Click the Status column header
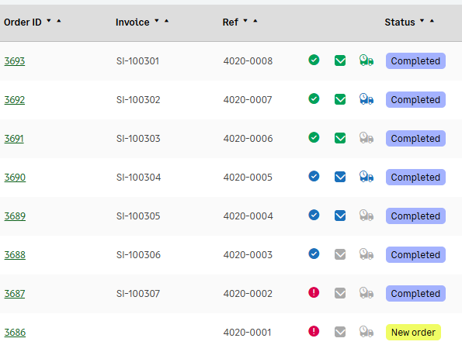 coord(400,22)
